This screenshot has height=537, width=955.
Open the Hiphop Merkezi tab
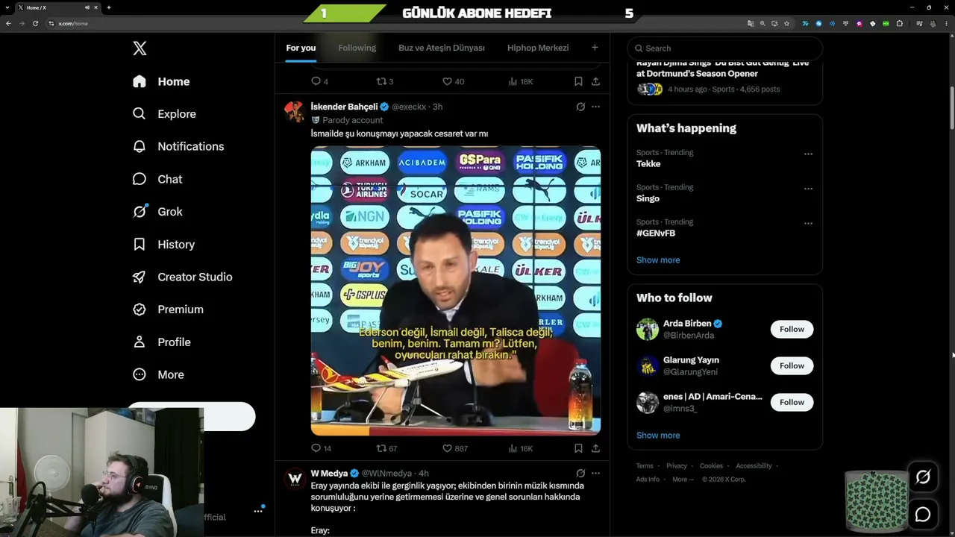pos(538,48)
